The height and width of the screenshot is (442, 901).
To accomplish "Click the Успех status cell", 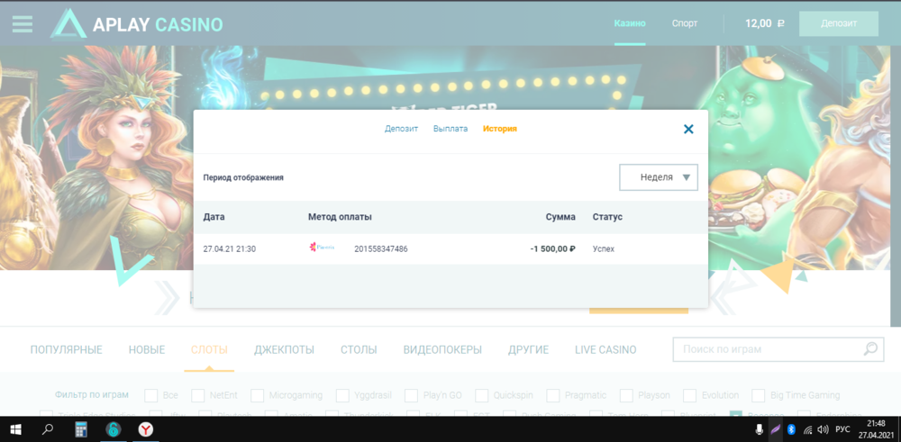I will coord(604,249).
